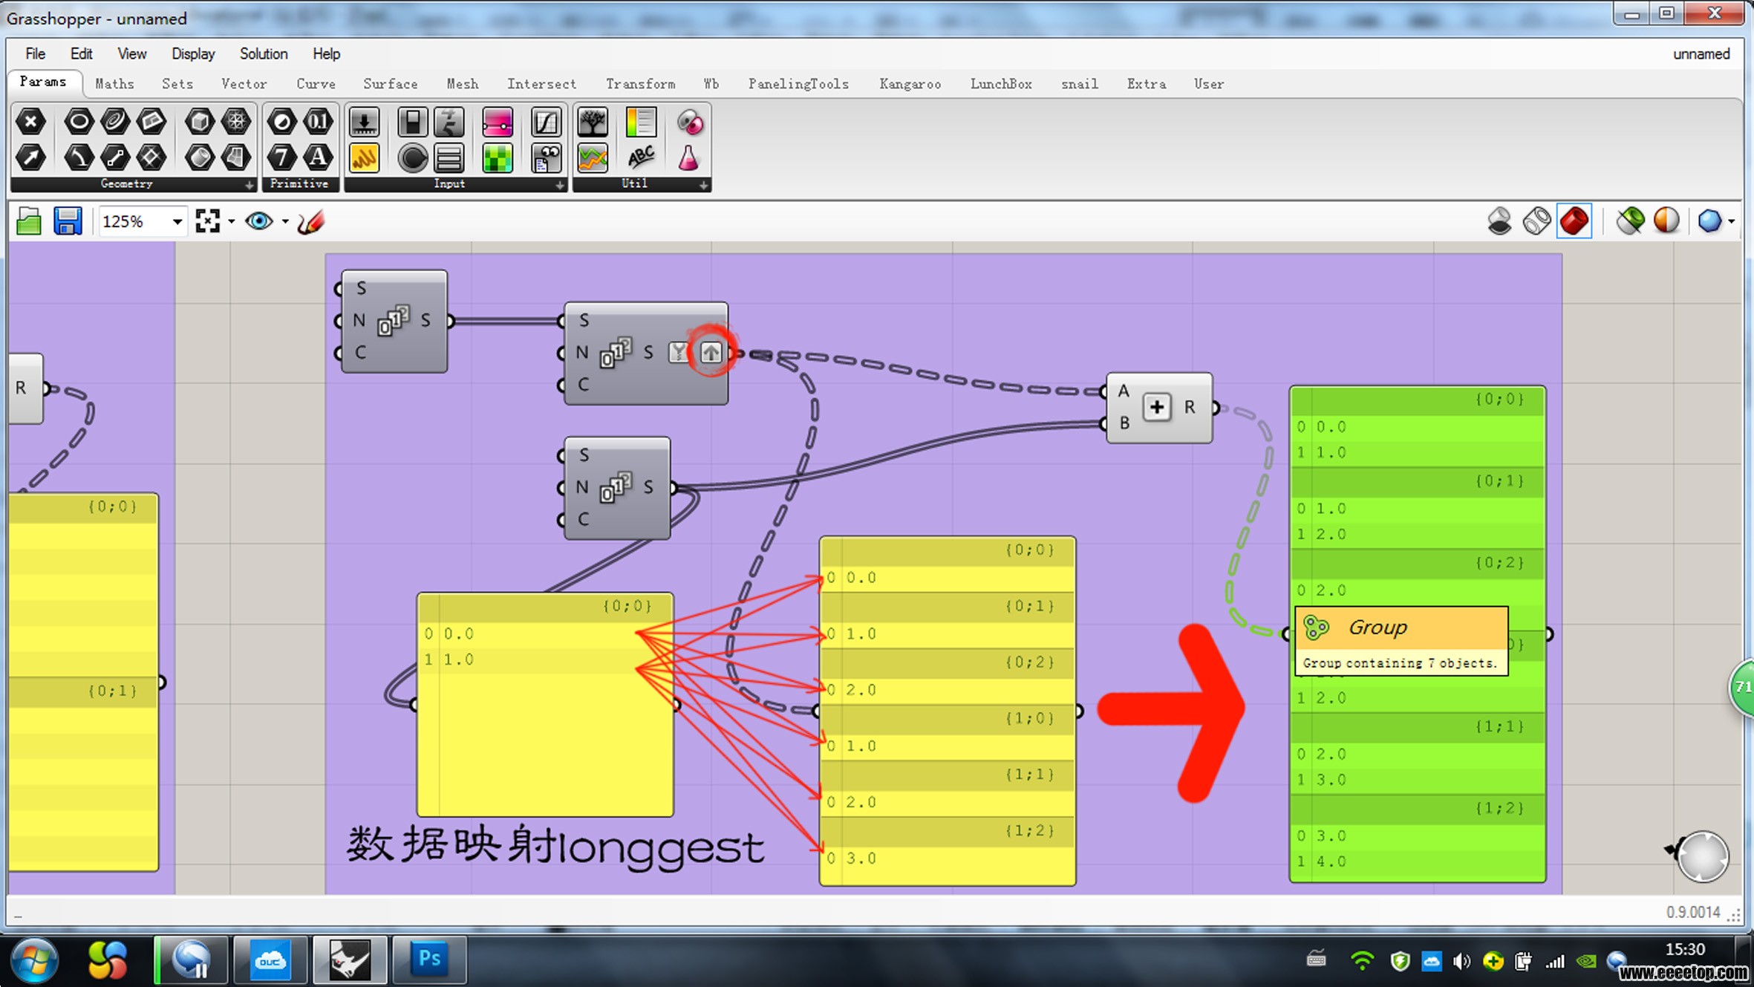
Task: Select the pink flask Galapagos icon
Action: [689, 157]
